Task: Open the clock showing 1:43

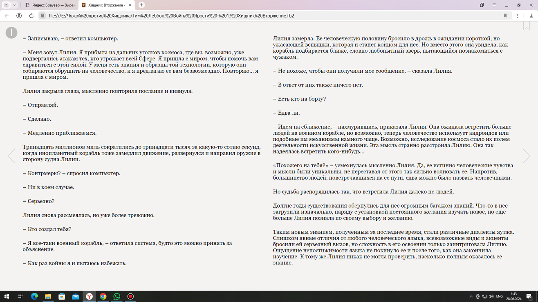Action: click(x=513, y=296)
